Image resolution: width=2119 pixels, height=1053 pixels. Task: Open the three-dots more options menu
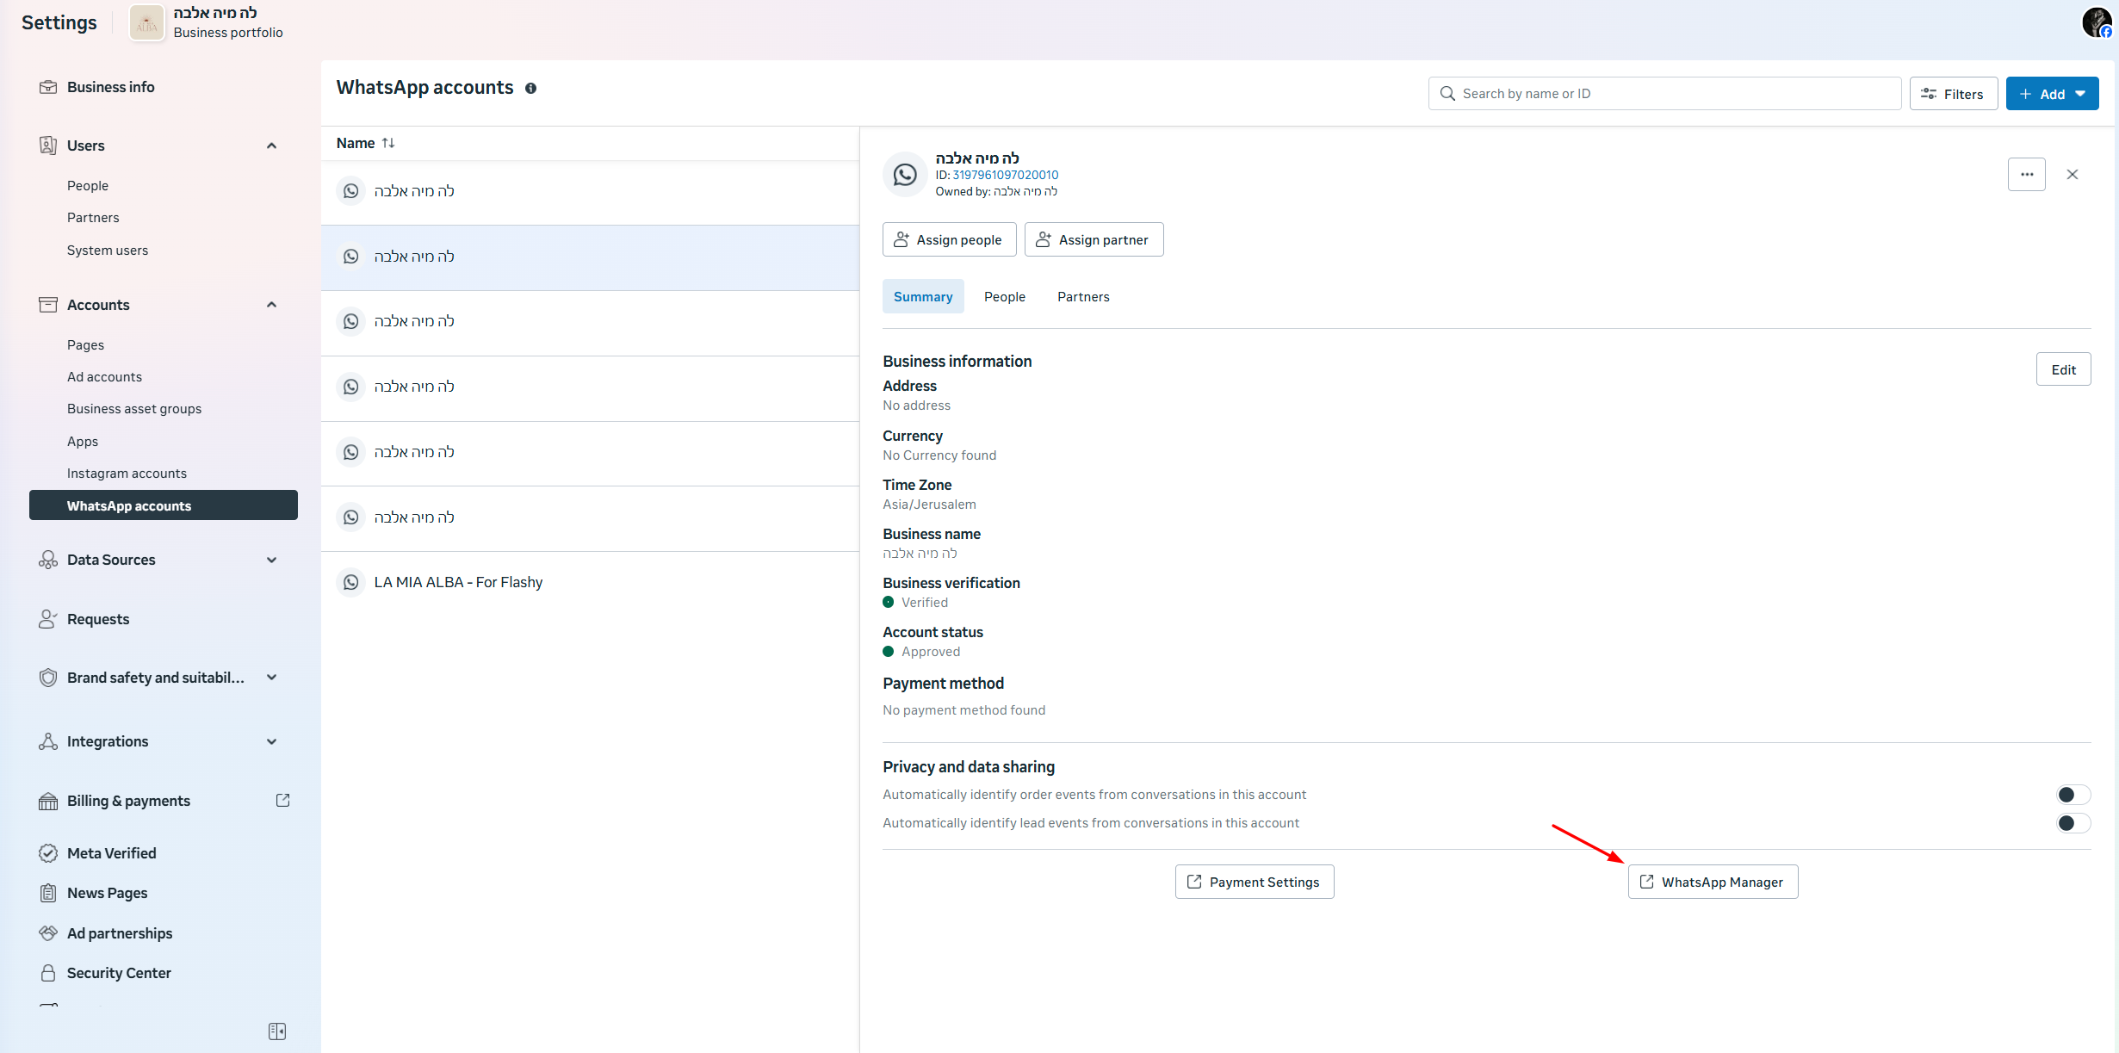[2026, 174]
